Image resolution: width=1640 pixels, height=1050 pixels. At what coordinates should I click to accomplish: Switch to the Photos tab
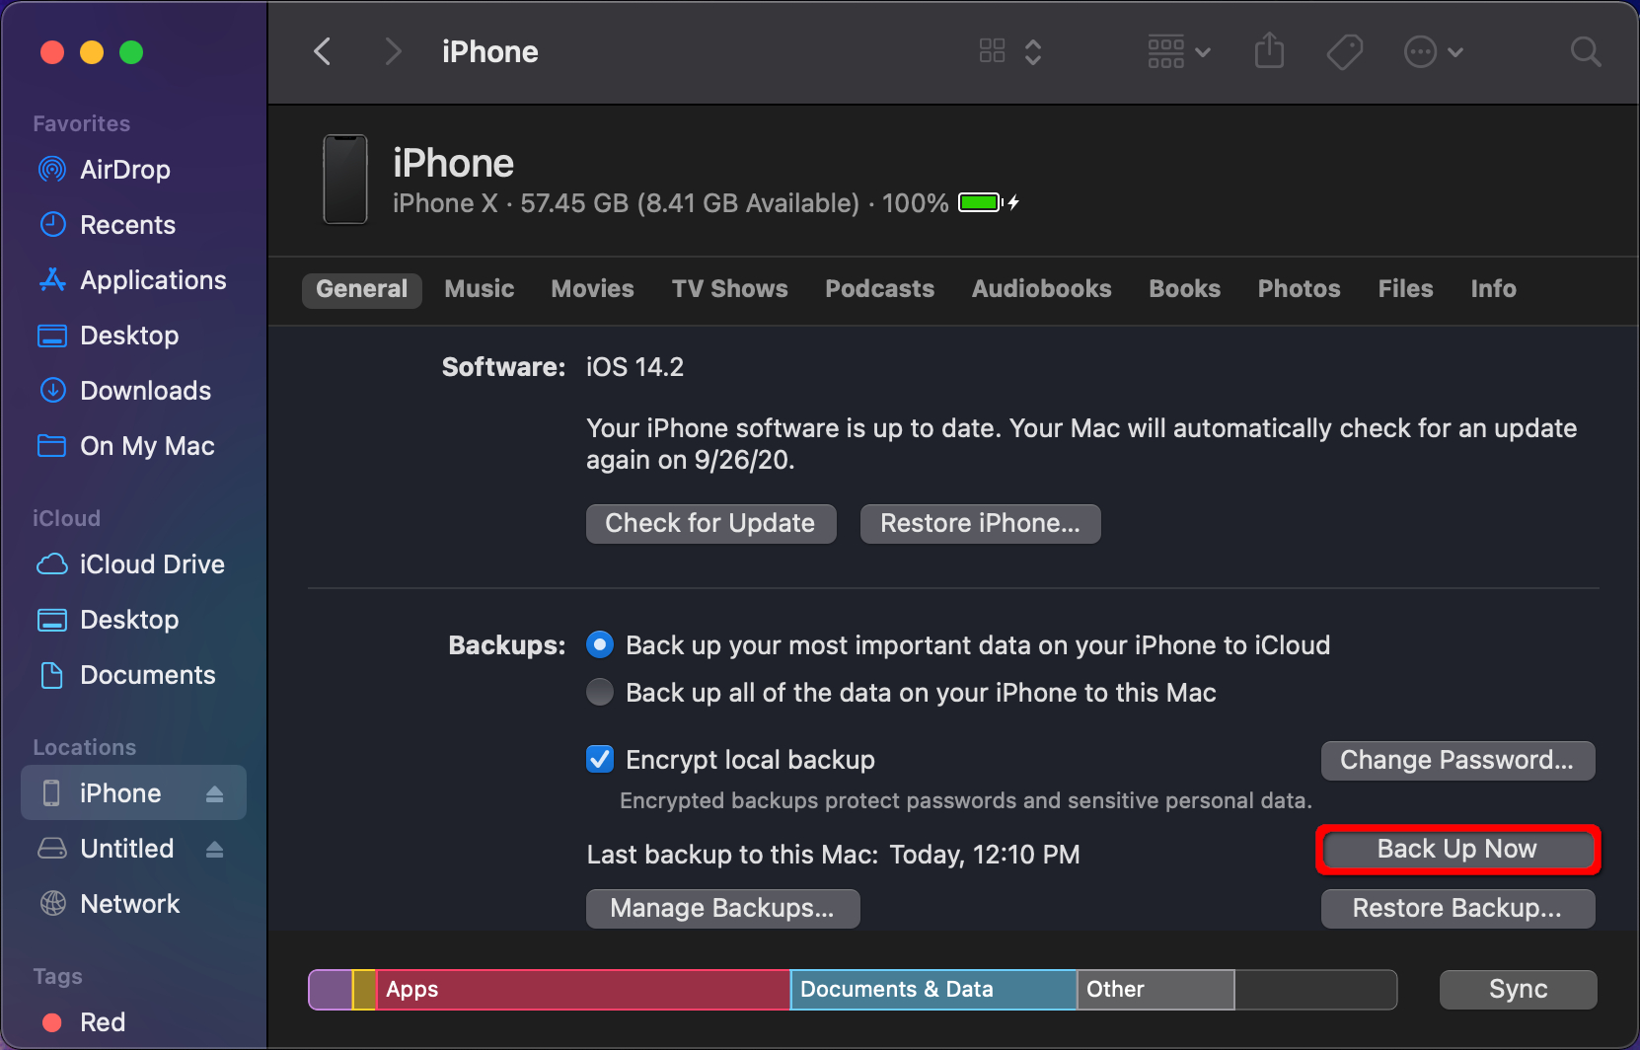coord(1299,289)
